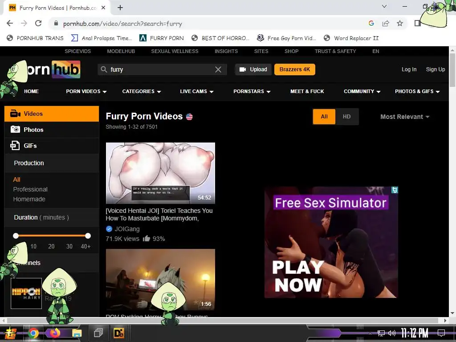Open the notification center icon
456x342 pixels.
(441, 333)
